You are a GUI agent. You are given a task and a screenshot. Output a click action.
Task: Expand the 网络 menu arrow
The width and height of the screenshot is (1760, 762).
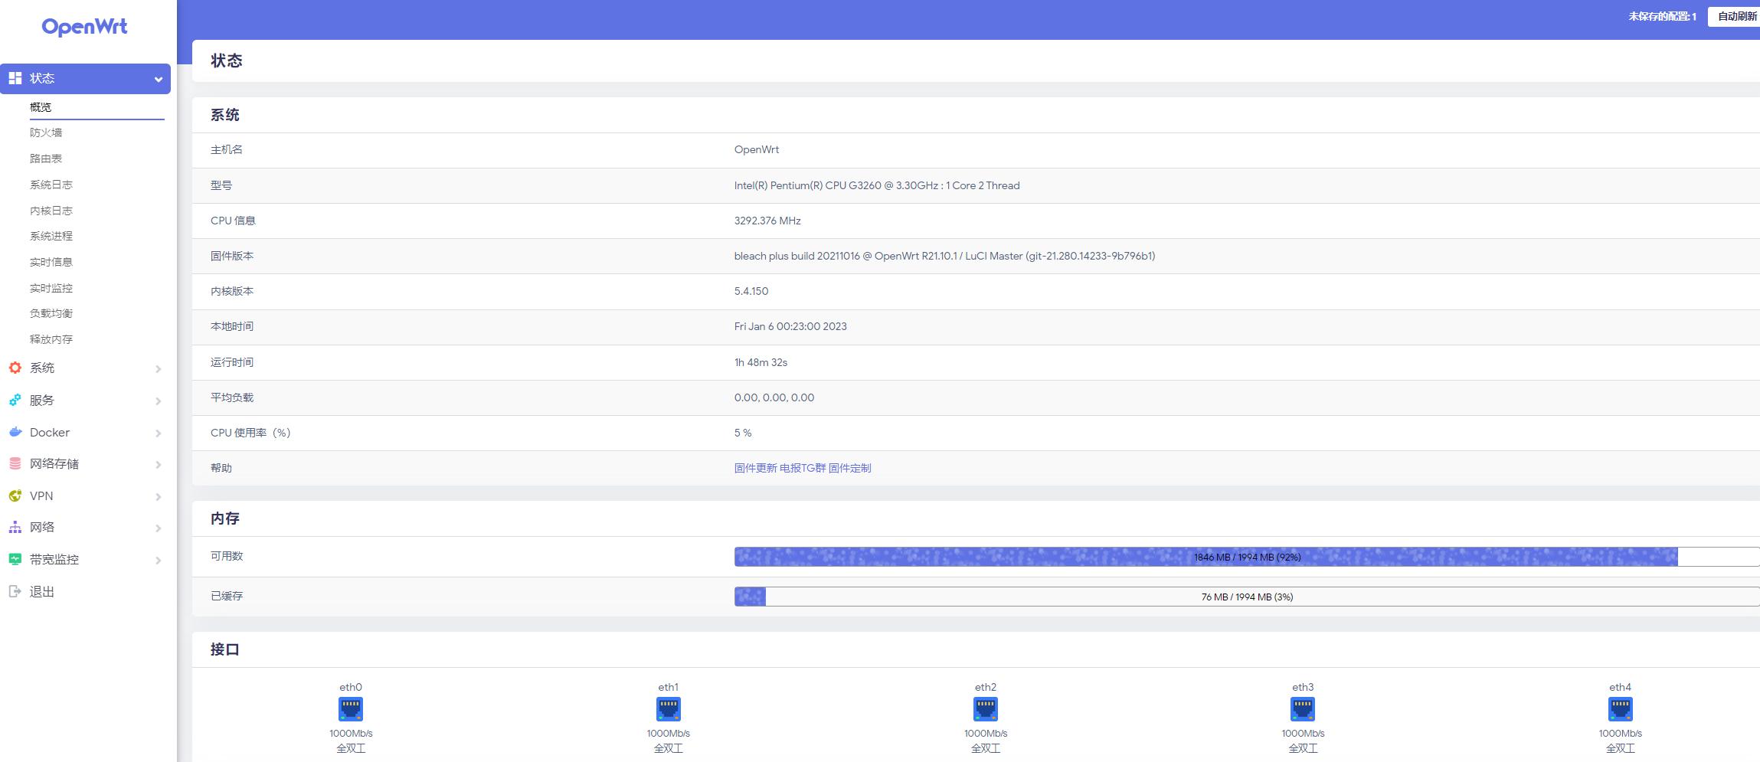click(x=158, y=528)
